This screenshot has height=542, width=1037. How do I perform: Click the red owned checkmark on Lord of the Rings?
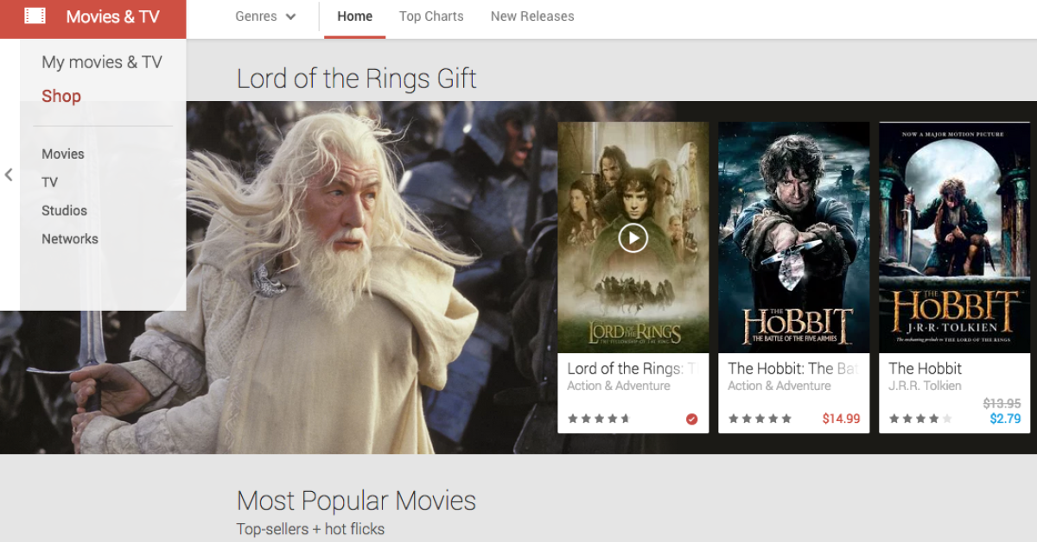(x=691, y=419)
